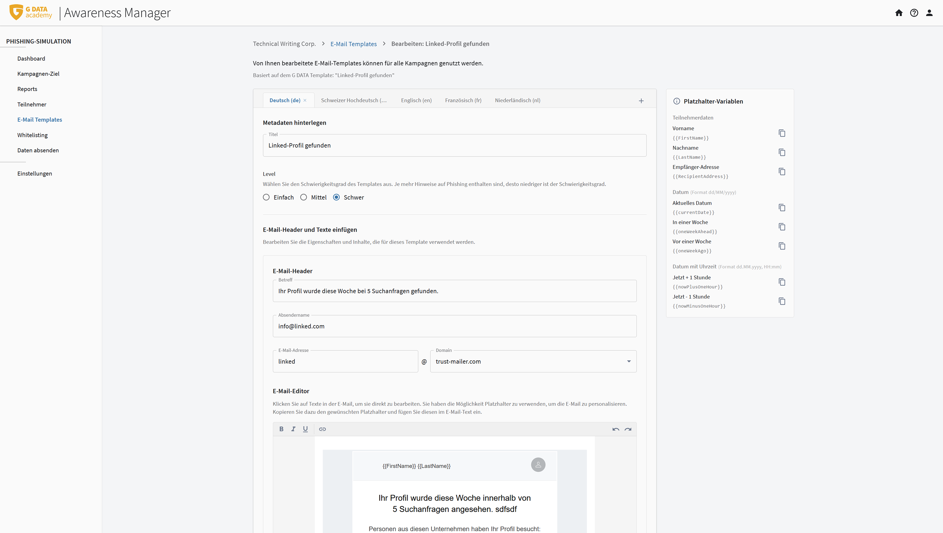The image size is (943, 533).
Task: Select the Schwer level radio button
Action: (336, 197)
